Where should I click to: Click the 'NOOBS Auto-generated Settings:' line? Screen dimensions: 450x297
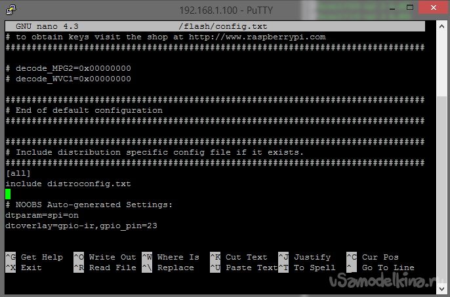tap(89, 205)
